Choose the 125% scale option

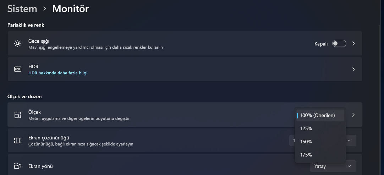(306, 128)
